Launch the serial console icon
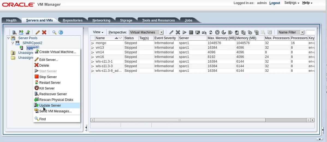Viewport: 327px width, 142px height. 204,32
